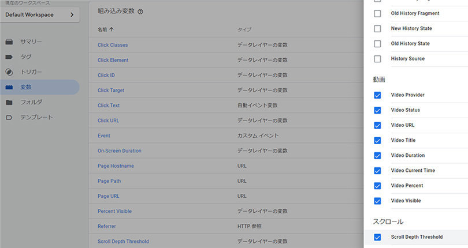Uncheck Video Percent checkbox
Viewport: 468px width, 248px height.
click(x=377, y=186)
